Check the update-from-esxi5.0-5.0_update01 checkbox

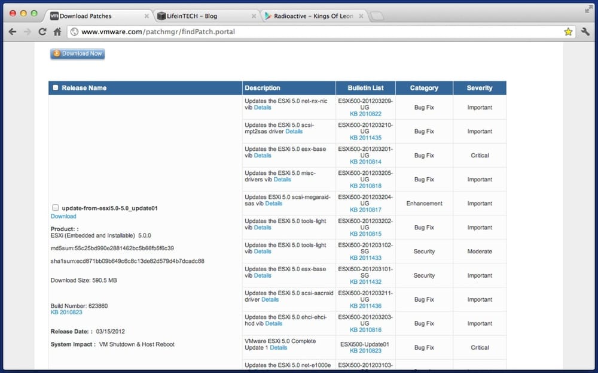(55, 208)
